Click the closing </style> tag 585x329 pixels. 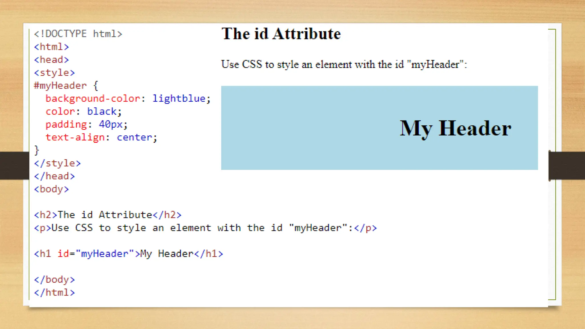57,163
